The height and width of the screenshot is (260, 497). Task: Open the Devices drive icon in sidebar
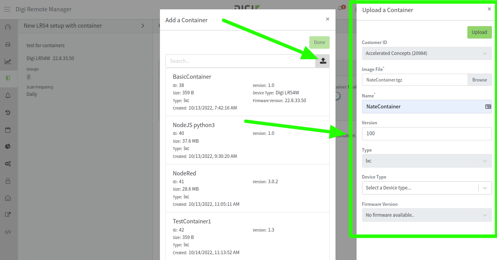click(8, 44)
